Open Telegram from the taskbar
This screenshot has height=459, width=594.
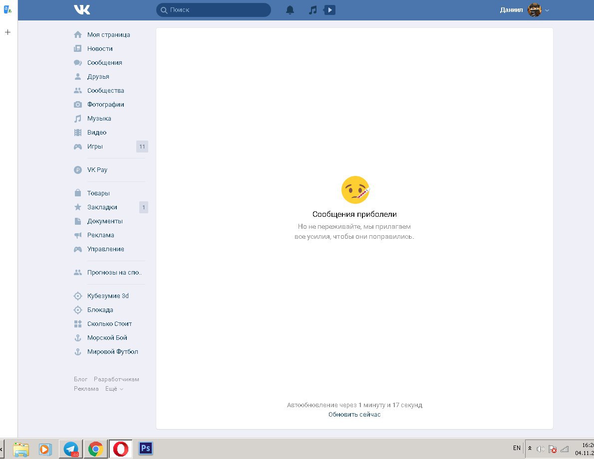[71, 449]
